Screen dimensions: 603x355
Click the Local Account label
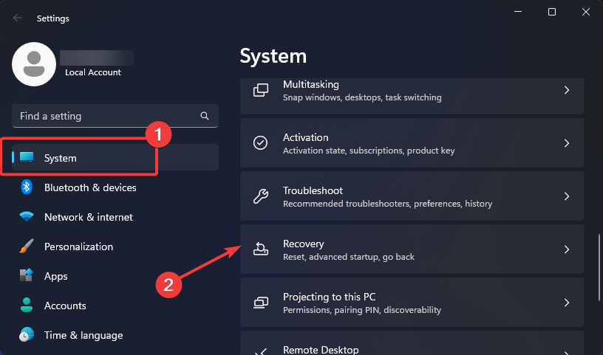tap(92, 72)
